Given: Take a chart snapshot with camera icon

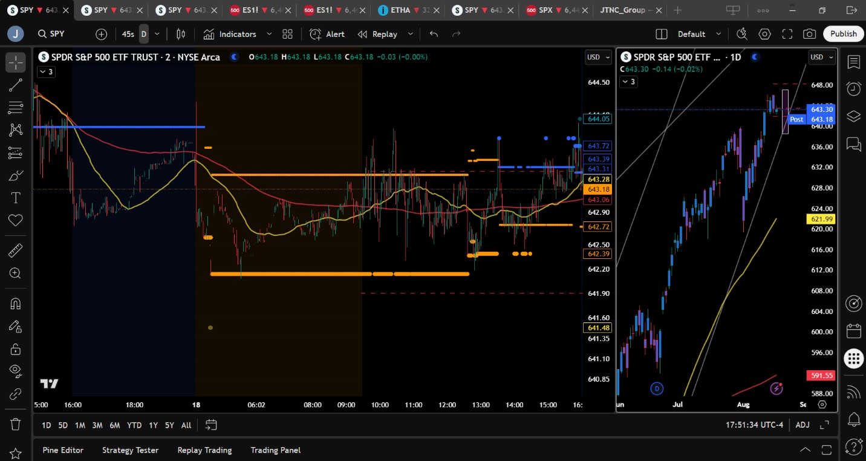Looking at the screenshot, I should click(x=809, y=34).
